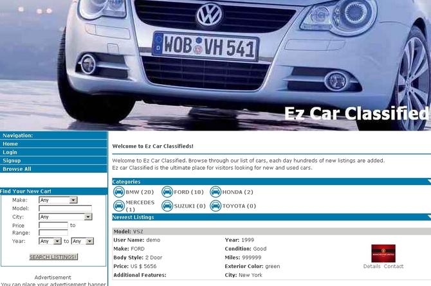Click the 'Price: US $ 5656' text
Image resolution: width=431 pixels, height=286 pixels.
click(135, 266)
